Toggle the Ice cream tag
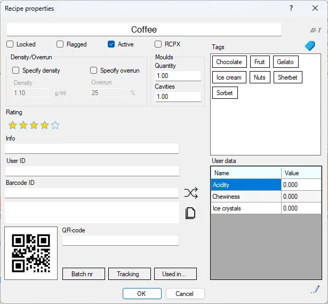 click(x=229, y=77)
